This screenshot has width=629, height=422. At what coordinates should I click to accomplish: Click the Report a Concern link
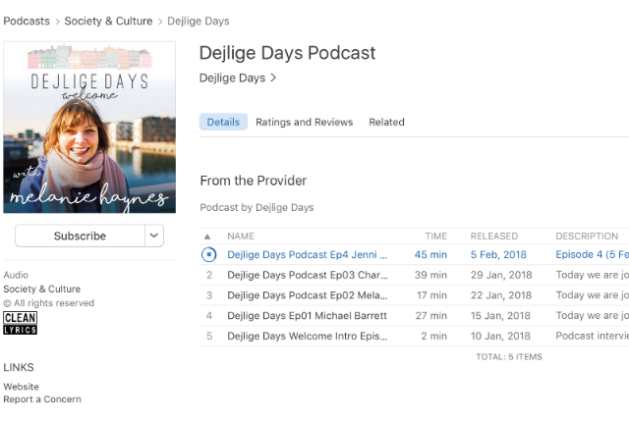[42, 399]
